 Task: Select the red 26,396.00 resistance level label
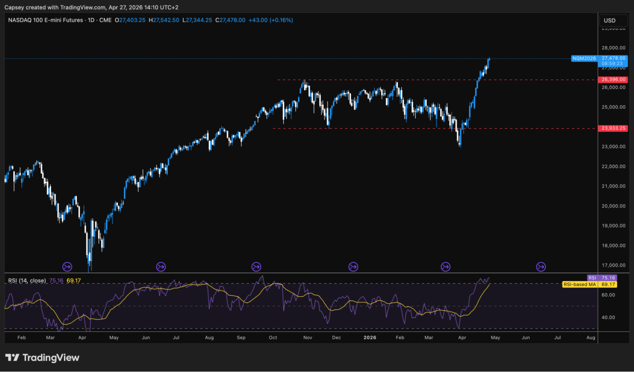point(613,80)
